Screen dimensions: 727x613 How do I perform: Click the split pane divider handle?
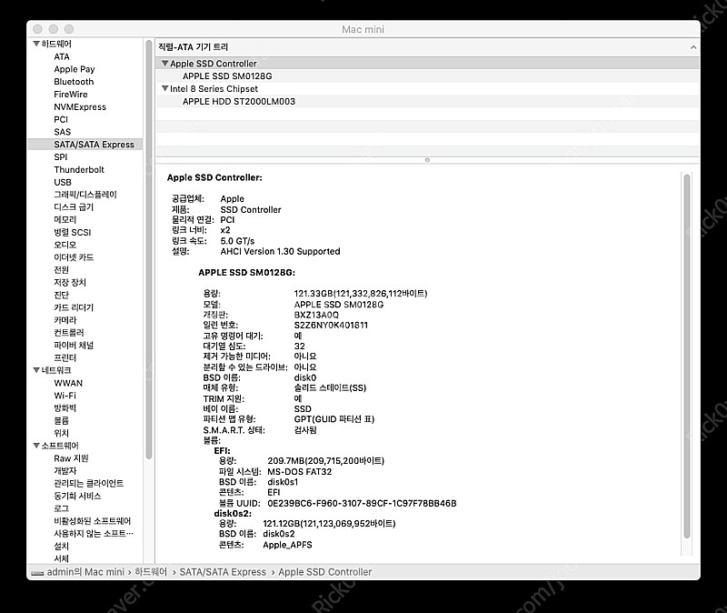pyautogui.click(x=427, y=160)
